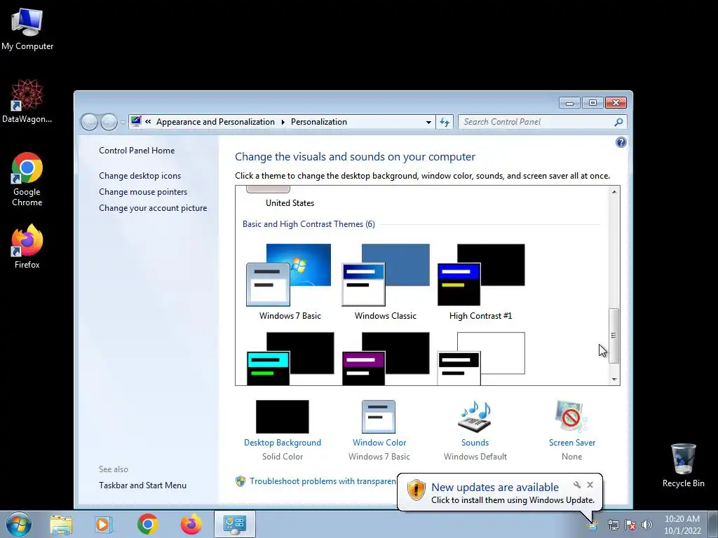Click the Forward navigation arrow
Screen dimensions: 718x538
point(109,122)
